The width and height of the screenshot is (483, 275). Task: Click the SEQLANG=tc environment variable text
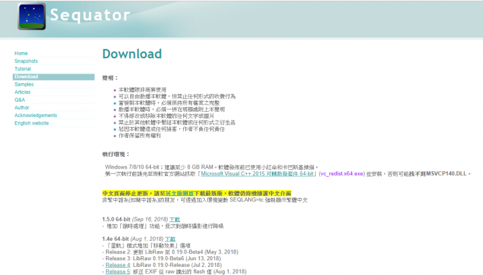point(247,200)
